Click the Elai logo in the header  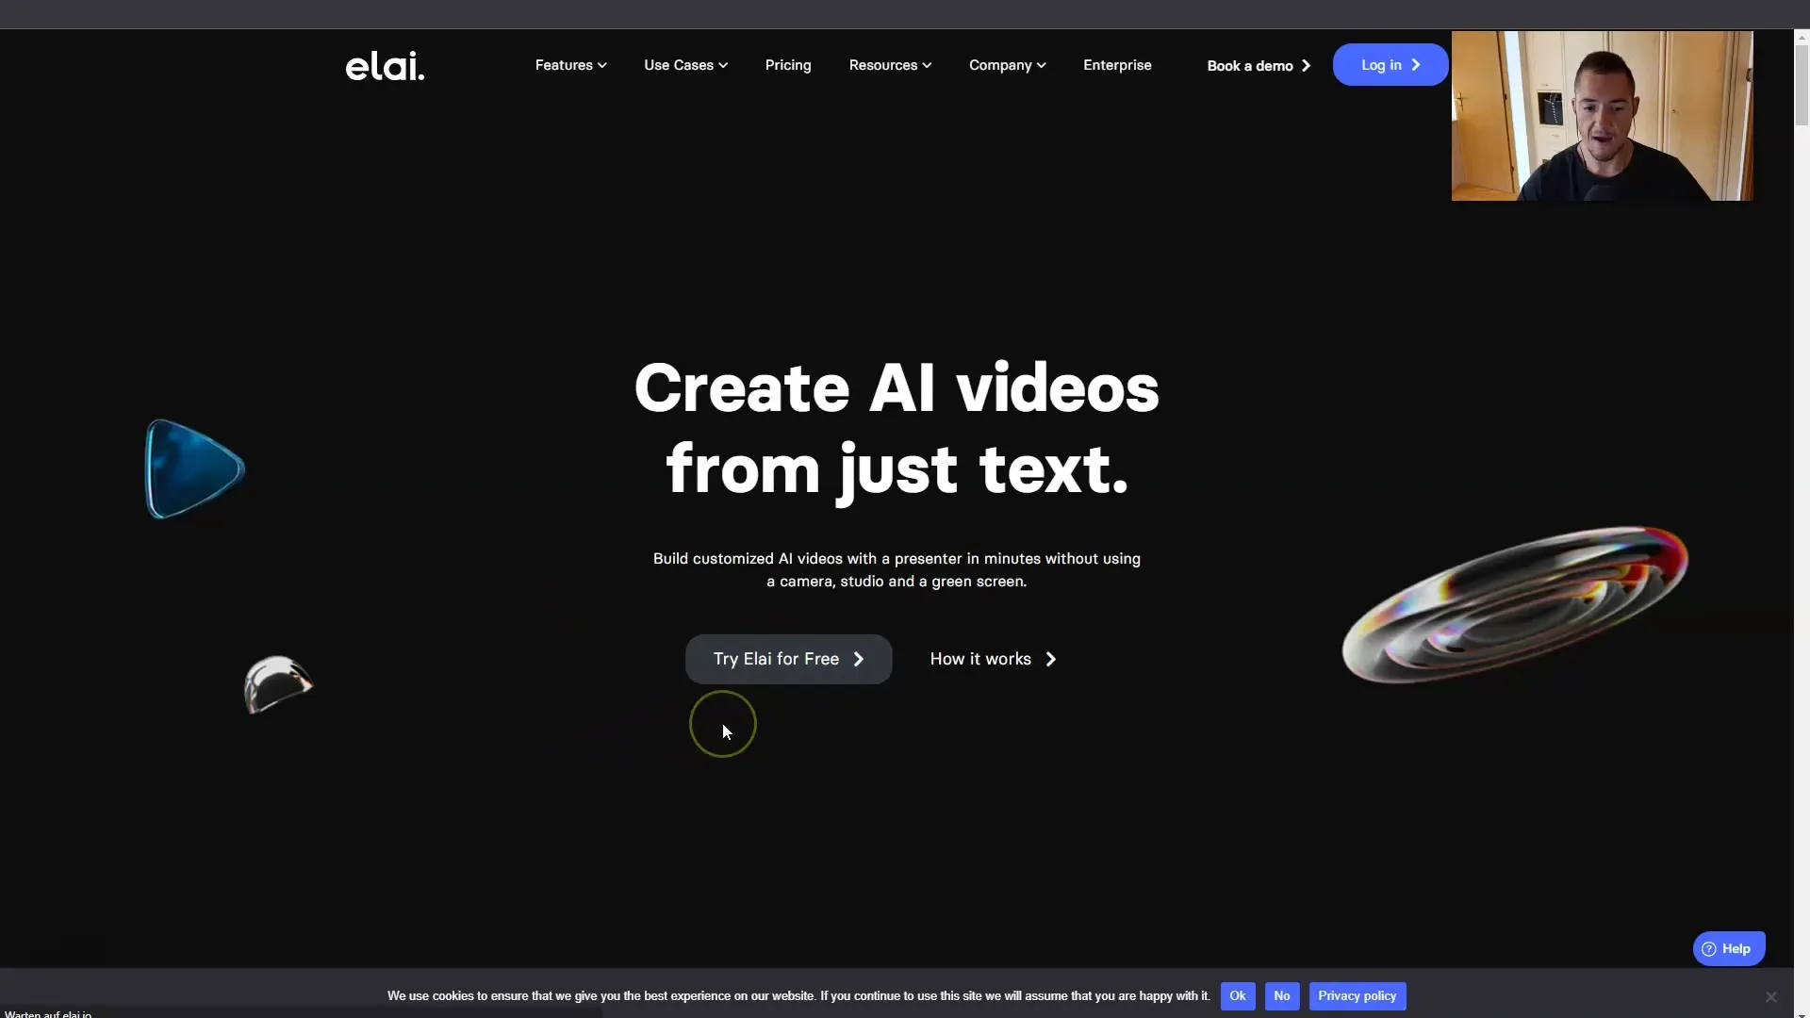pos(384,65)
